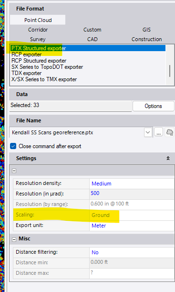175x292 pixels.
Task: Click the Selected: 33 data field
Action: click(x=71, y=106)
